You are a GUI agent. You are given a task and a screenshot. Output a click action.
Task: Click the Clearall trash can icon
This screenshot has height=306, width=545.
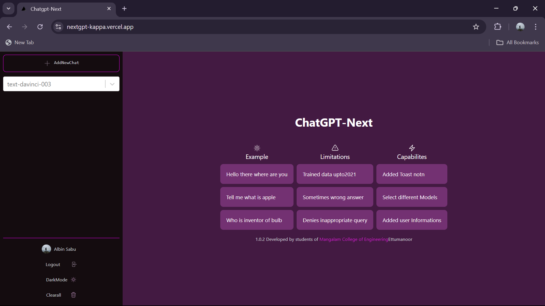74,295
